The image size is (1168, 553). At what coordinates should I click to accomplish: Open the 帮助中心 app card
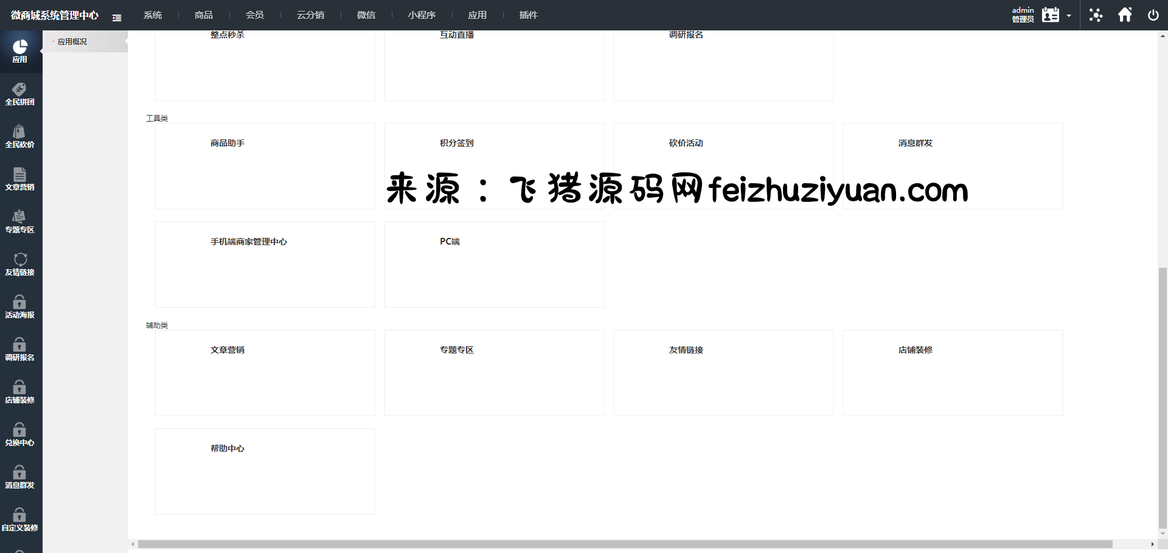tap(265, 471)
